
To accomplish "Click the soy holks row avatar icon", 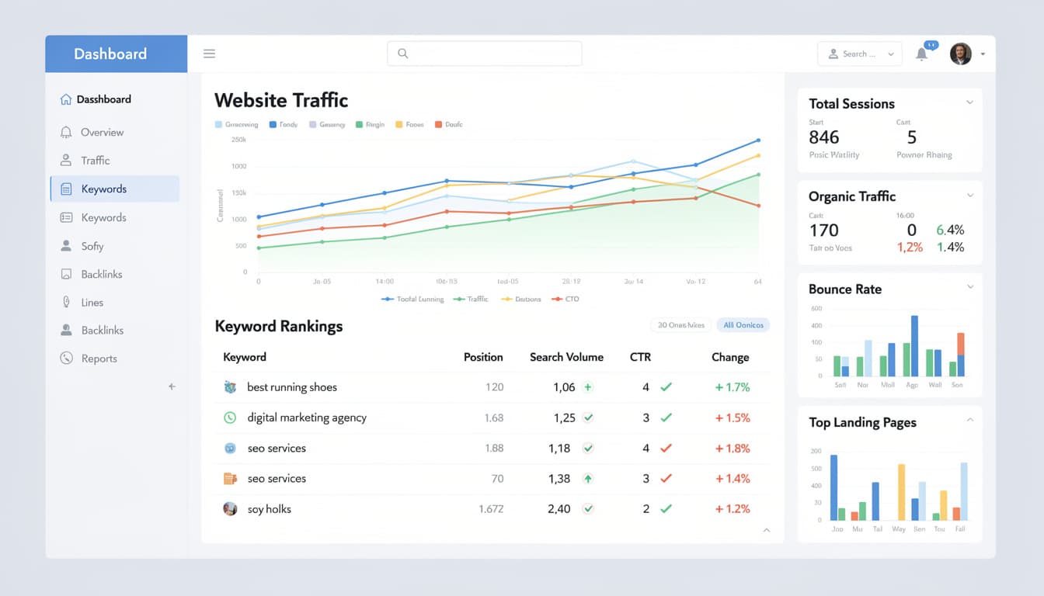I will [230, 509].
